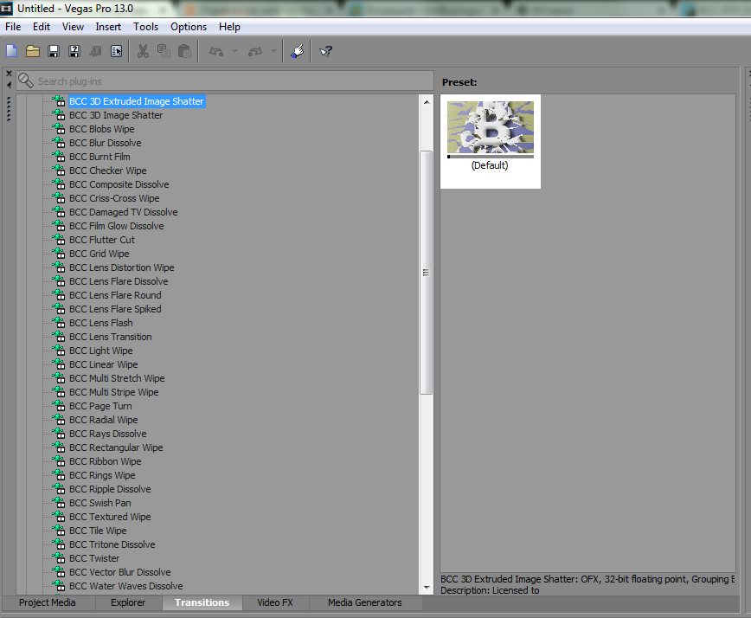The height and width of the screenshot is (618, 751).
Task: Click the BCC Lens Flare Dissolve icon
Action: [59, 280]
